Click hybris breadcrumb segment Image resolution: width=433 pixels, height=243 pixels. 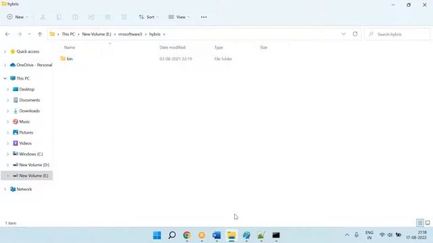pos(155,34)
